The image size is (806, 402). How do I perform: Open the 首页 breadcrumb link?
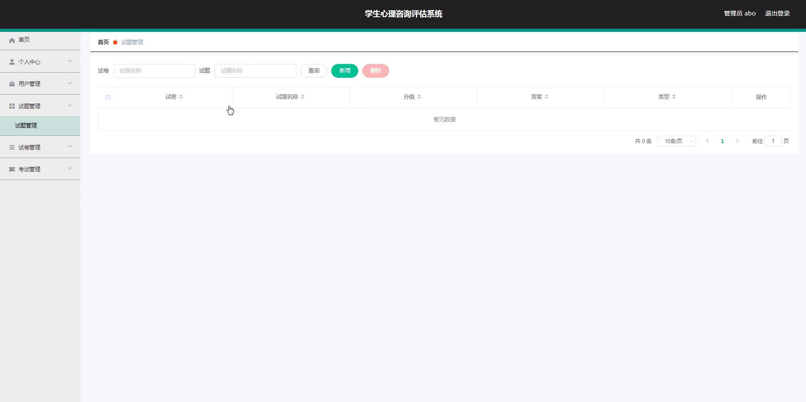click(x=103, y=42)
